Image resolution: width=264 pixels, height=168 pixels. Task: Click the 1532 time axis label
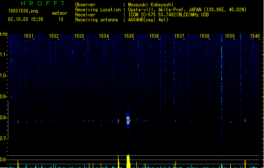pyautogui.click(x=54, y=36)
